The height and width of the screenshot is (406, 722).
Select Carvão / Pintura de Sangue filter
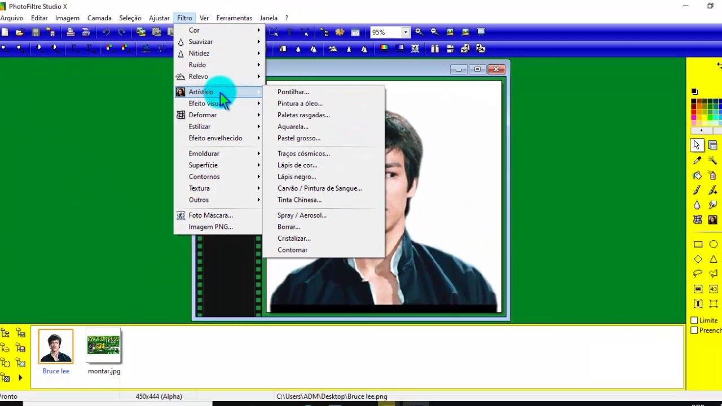tap(324, 188)
